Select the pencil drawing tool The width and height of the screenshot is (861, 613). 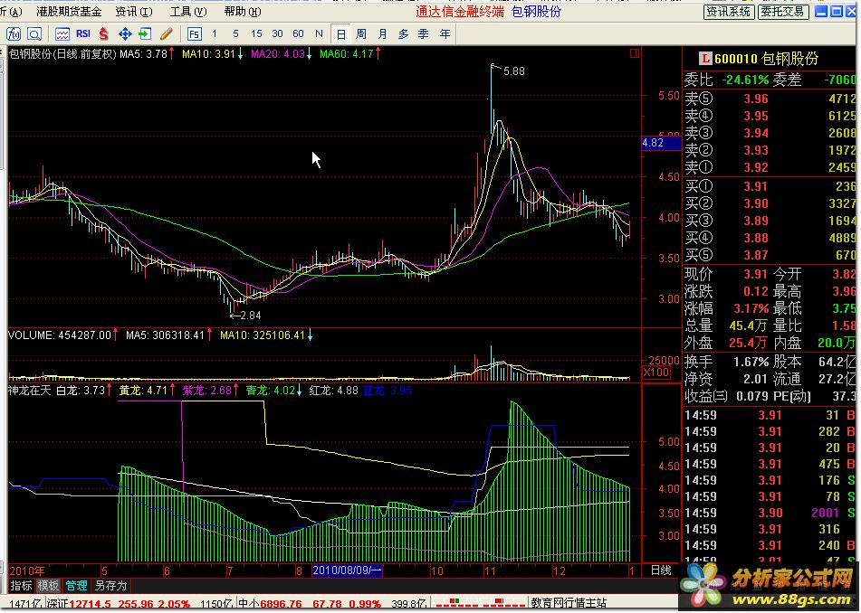pos(166,34)
